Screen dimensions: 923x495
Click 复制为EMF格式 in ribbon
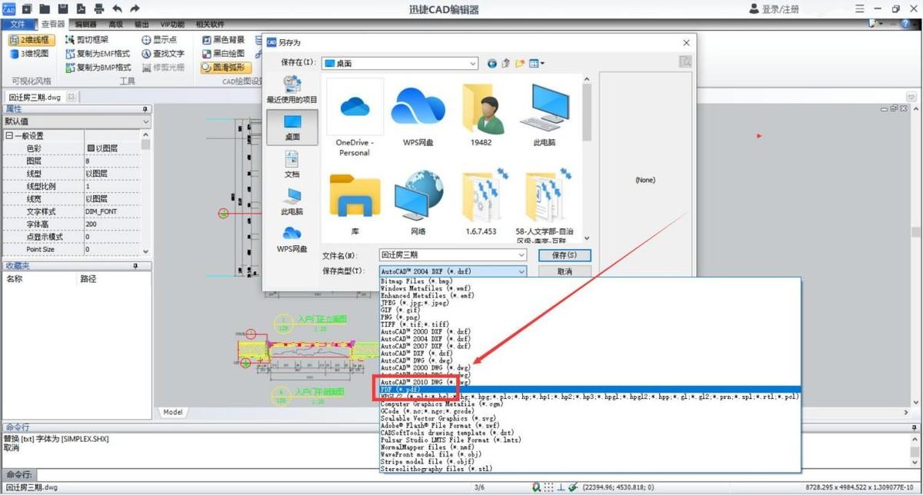tap(97, 54)
